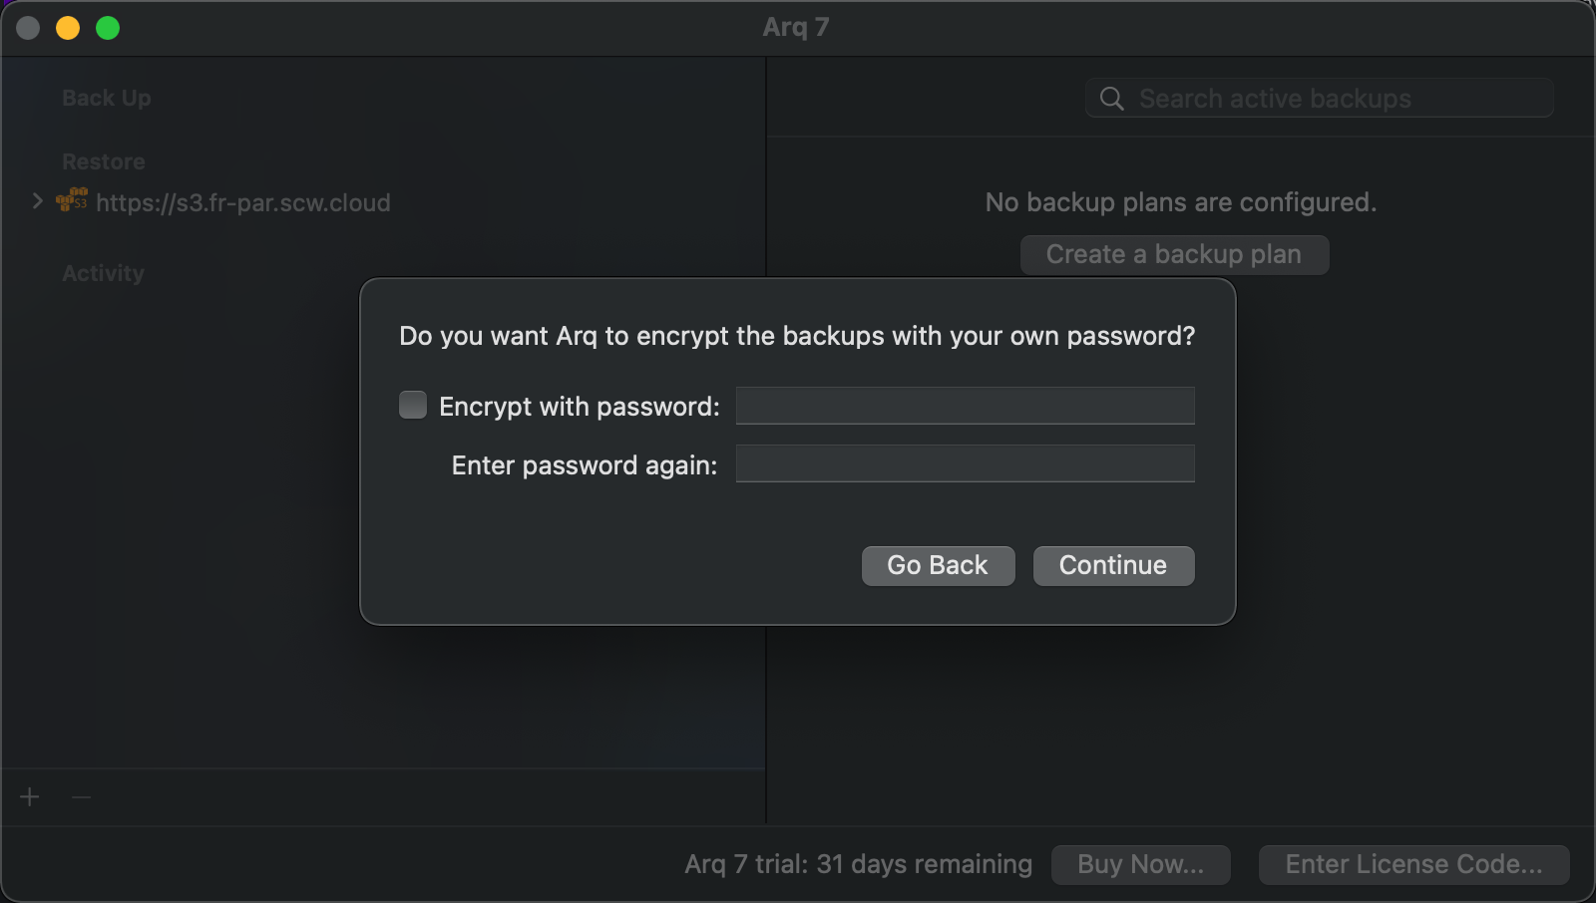Expand the s3.fr-par.scw.cloud storage chevron

click(37, 201)
